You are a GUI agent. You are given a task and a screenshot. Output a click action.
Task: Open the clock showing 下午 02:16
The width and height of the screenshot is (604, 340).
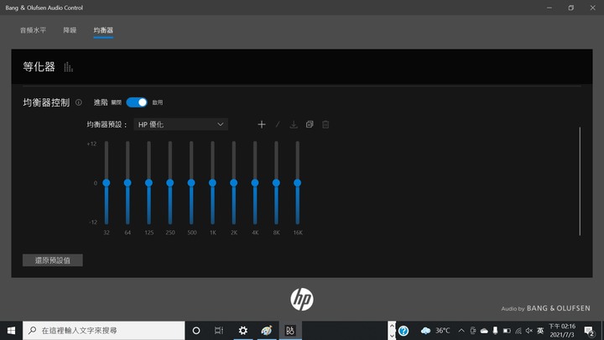[x=562, y=331]
